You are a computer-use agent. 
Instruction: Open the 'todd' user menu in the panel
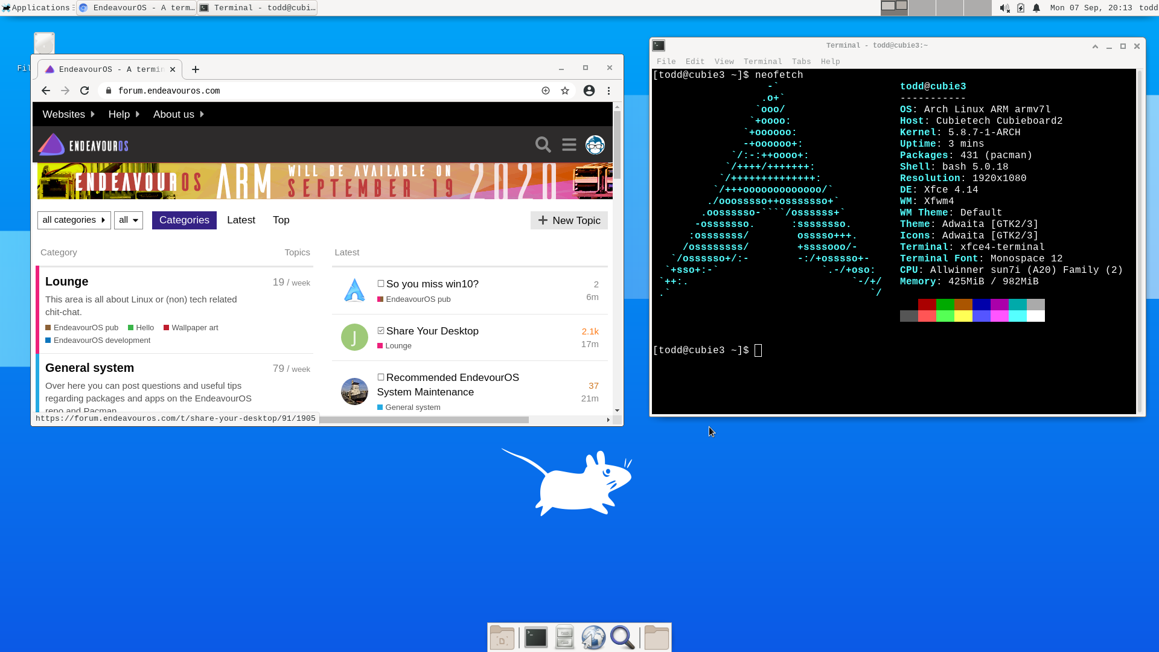pos(1148,8)
